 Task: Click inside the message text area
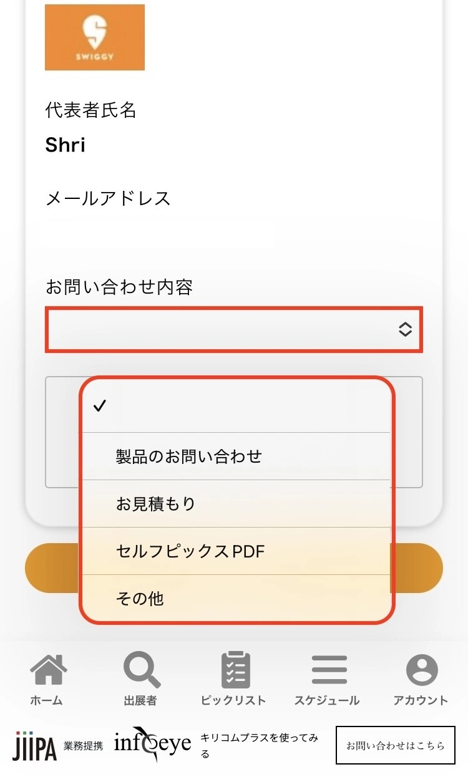pyautogui.click(x=234, y=432)
